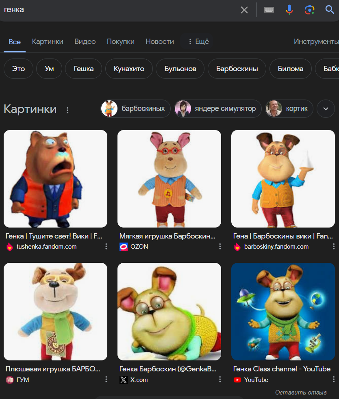This screenshot has height=399, width=339.
Task: Click the 'Оставить отзыв' feedback link
Action: 301,392
